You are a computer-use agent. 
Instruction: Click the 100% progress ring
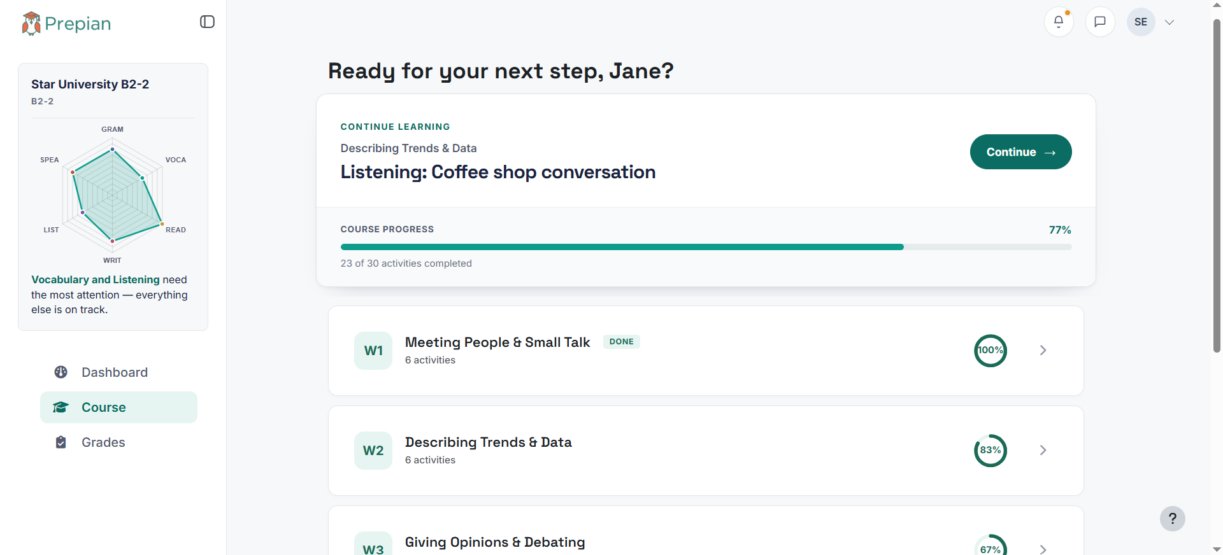(x=991, y=350)
